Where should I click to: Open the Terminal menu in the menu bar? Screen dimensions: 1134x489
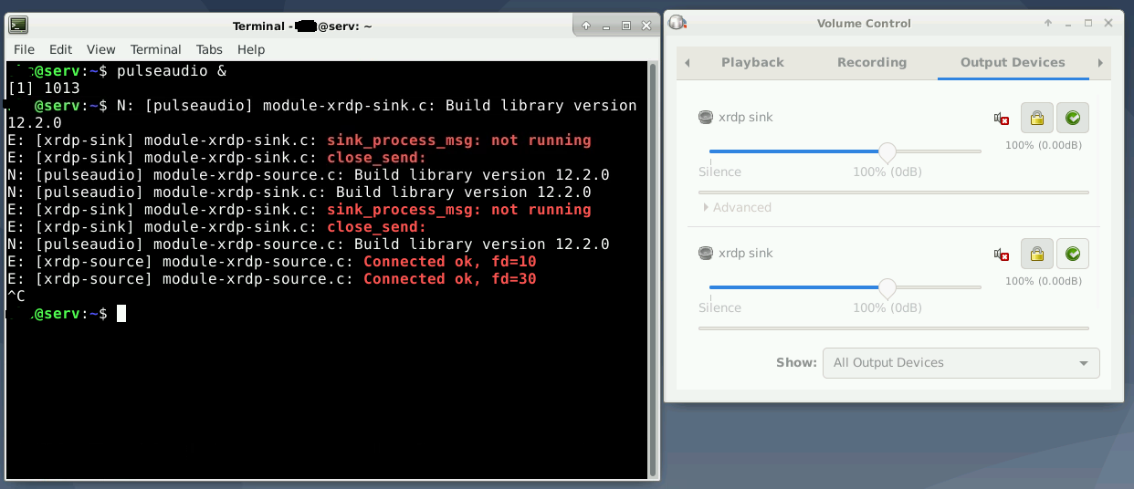pyautogui.click(x=155, y=49)
